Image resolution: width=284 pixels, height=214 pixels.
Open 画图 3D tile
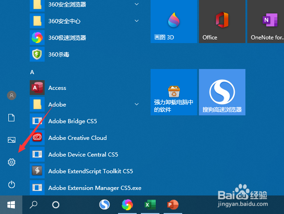(174, 21)
